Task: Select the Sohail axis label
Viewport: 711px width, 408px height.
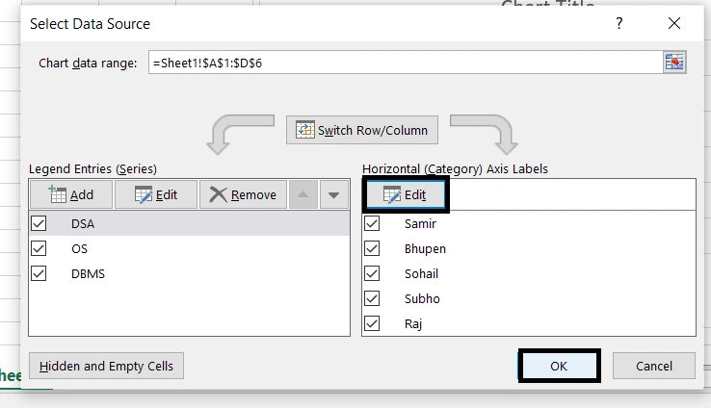Action: coord(421,273)
